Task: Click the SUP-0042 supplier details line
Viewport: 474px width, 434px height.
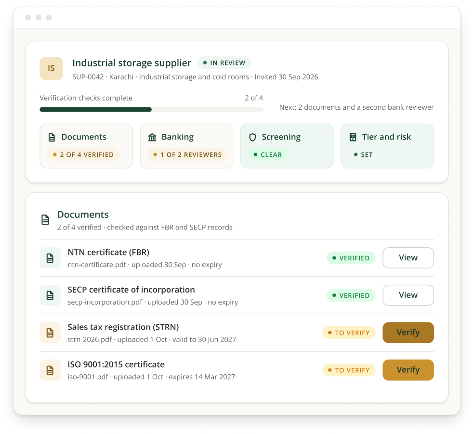Action: click(195, 77)
